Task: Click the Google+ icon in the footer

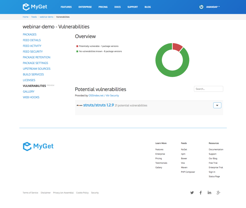Action: (x=218, y=193)
